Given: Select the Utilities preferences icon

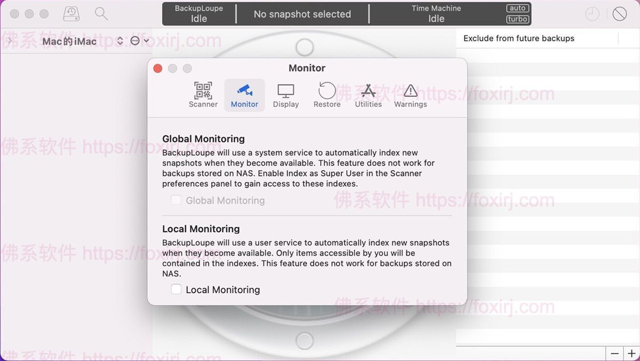Looking at the screenshot, I should pyautogui.click(x=368, y=95).
